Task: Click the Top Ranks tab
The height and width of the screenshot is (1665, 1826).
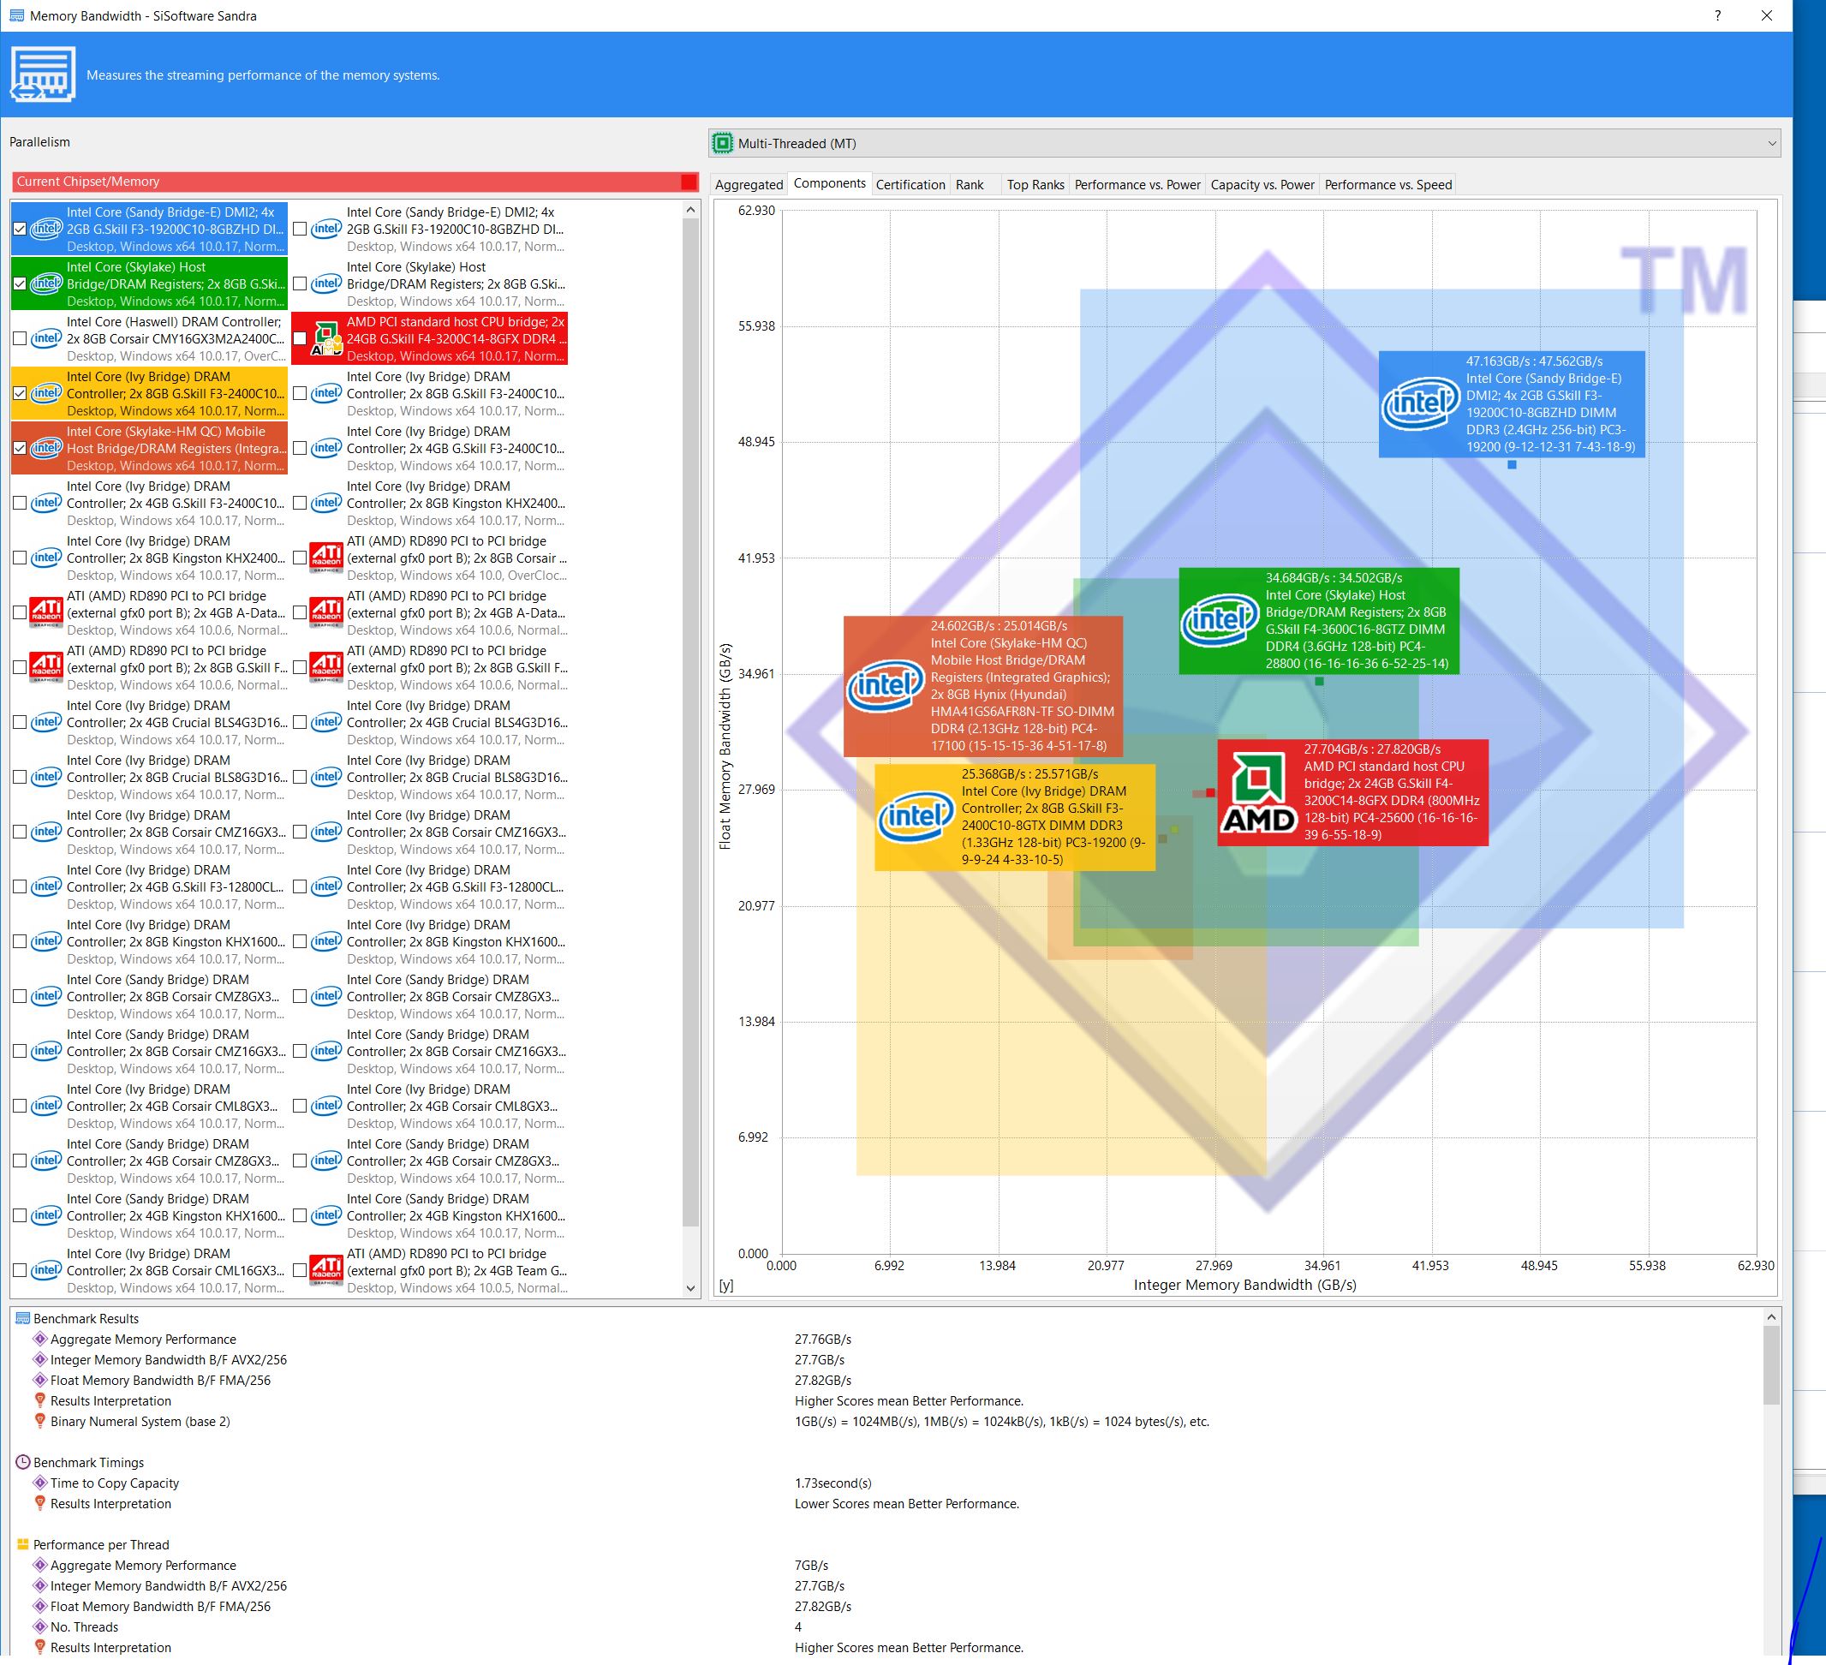Action: click(1035, 185)
